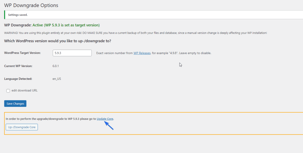Image resolution: width=303 pixels, height=153 pixels.
Task: Click the Save Changes button
Action: 15,104
